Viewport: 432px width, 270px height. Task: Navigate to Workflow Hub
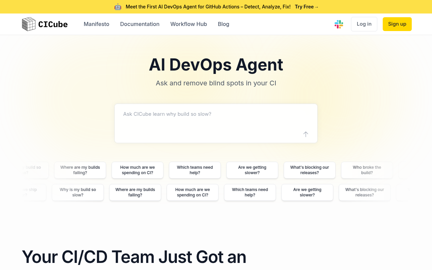(x=189, y=24)
